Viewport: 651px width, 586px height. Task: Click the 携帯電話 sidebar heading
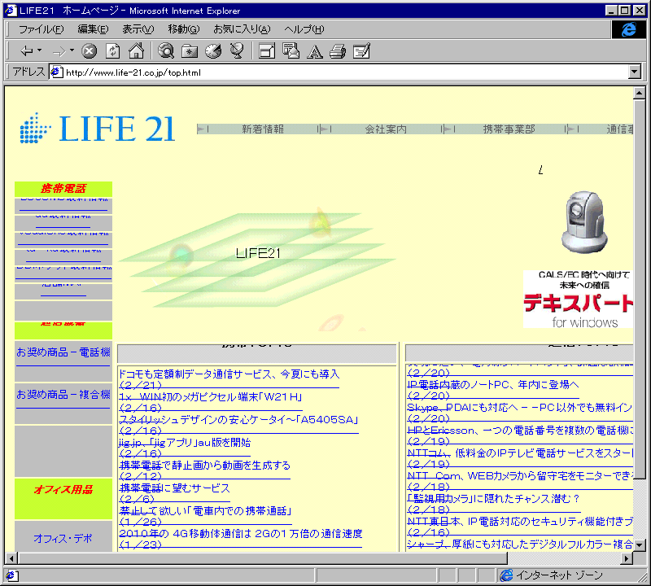pyautogui.click(x=63, y=189)
